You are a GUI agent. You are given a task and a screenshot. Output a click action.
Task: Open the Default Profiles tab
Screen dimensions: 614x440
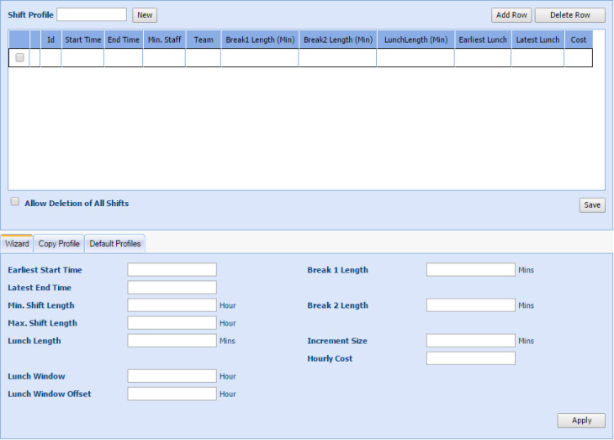115,244
